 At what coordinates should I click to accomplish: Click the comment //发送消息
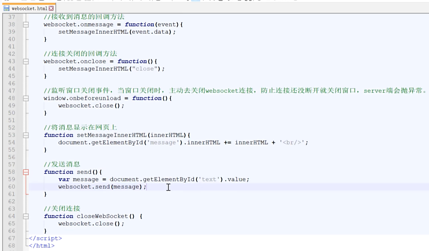[62, 164]
